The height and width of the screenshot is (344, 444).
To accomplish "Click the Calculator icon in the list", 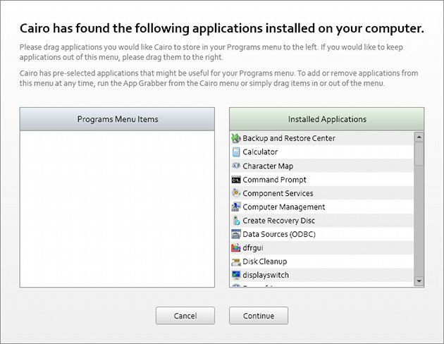I will point(236,152).
